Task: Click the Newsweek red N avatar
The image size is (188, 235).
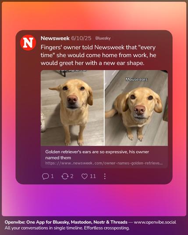Action: point(28,43)
